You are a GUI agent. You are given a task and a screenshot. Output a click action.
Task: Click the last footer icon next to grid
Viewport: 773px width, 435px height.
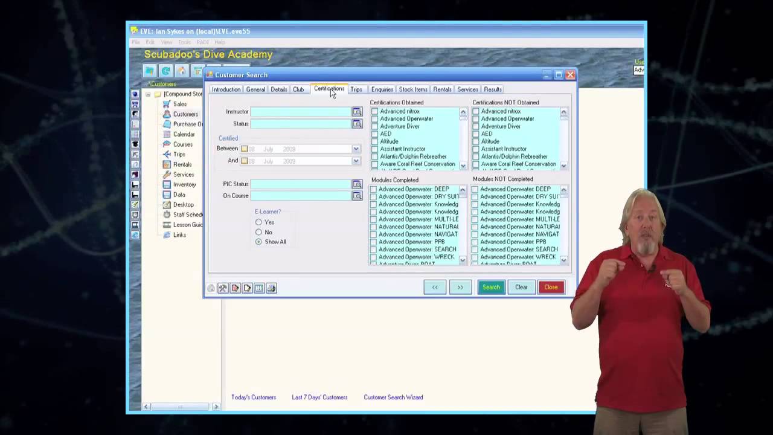pos(271,288)
